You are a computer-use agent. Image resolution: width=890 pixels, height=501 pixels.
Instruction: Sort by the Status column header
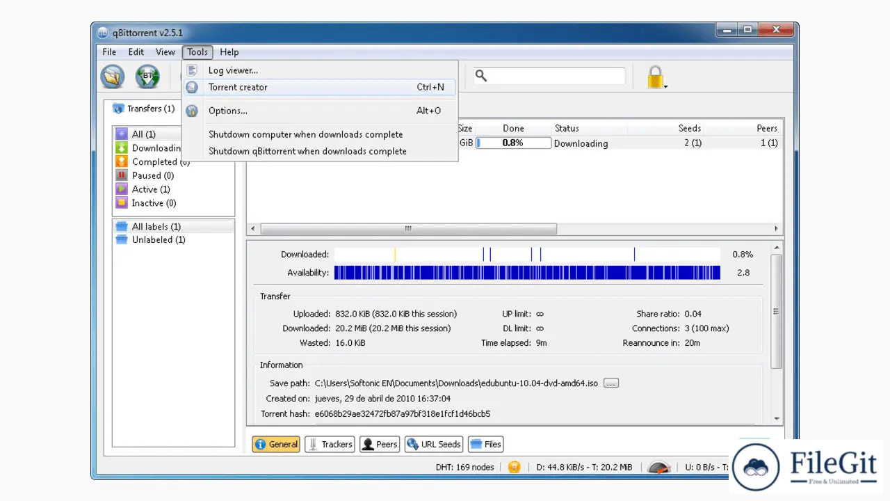pos(590,129)
